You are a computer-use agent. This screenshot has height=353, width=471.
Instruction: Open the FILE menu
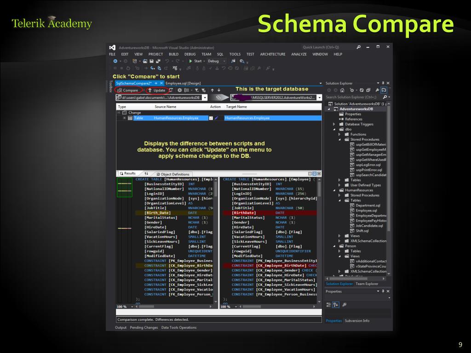112,54
